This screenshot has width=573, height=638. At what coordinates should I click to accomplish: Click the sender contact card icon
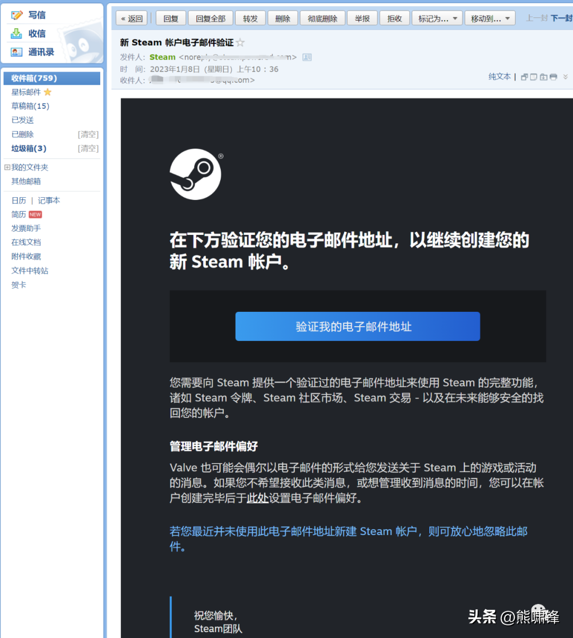point(307,57)
